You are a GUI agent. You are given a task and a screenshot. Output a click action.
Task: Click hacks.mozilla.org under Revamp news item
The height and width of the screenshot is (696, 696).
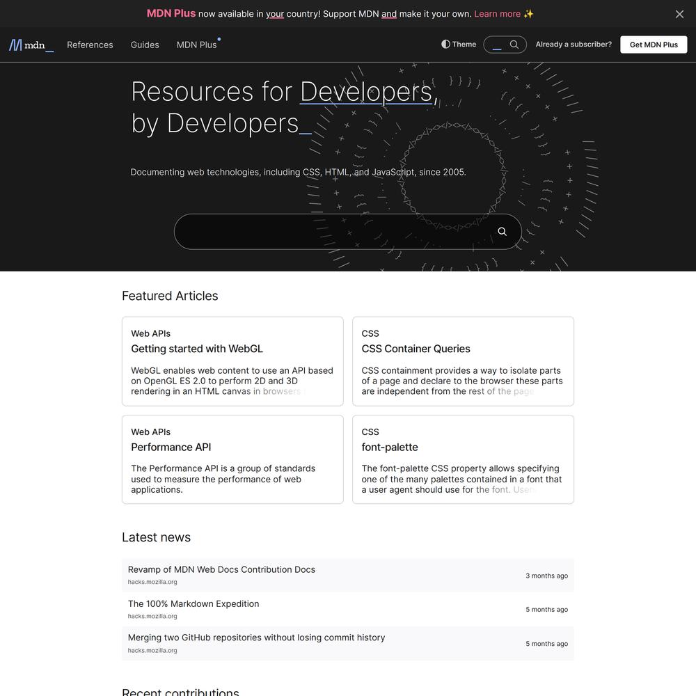[x=152, y=582]
